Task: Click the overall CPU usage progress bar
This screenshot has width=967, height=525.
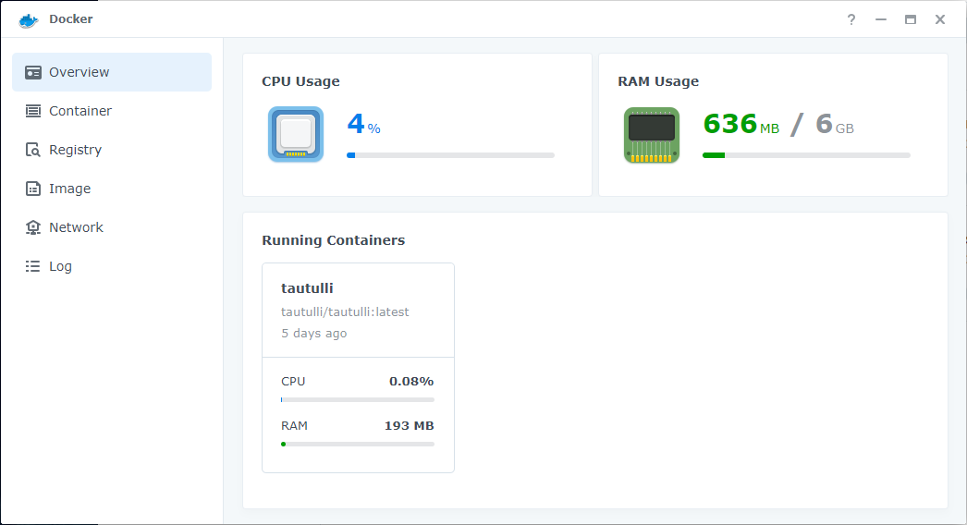Action: point(451,155)
